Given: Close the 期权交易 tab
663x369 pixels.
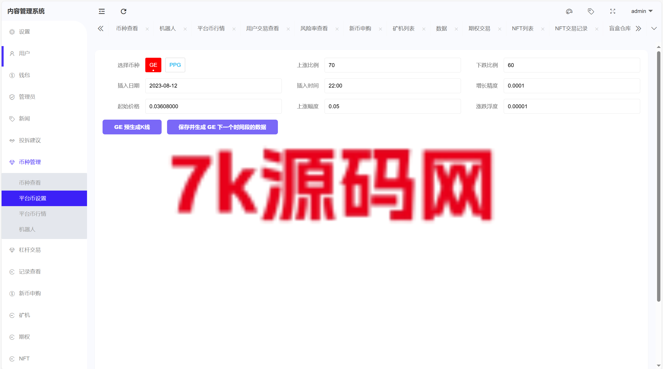Looking at the screenshot, I should 499,29.
